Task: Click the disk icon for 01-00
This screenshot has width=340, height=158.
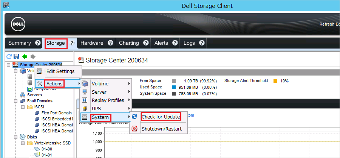Action: click(x=37, y=149)
